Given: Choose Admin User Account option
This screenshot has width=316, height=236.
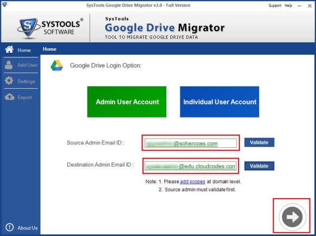Looking at the screenshot, I should pyautogui.click(x=127, y=101).
